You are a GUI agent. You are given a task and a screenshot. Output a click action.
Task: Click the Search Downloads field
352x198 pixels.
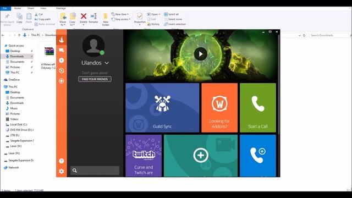(x=329, y=35)
